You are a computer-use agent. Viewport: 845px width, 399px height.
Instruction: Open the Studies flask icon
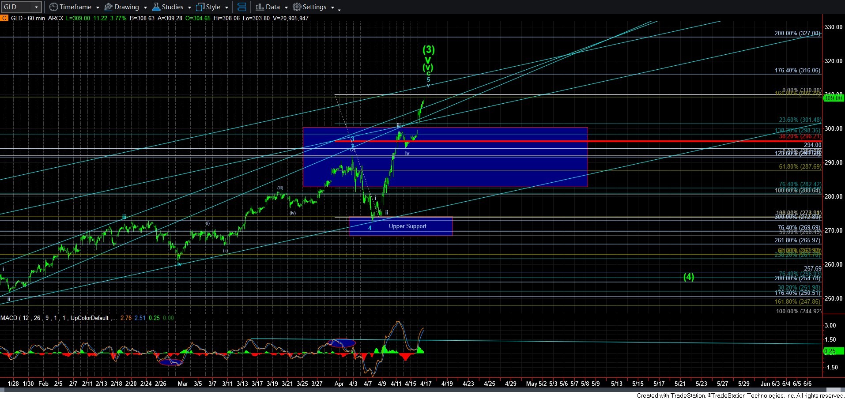(x=156, y=7)
